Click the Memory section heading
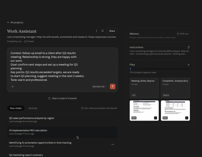 click(134, 34)
